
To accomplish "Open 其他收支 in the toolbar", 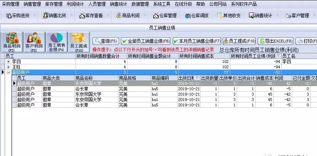I will [x=229, y=15].
